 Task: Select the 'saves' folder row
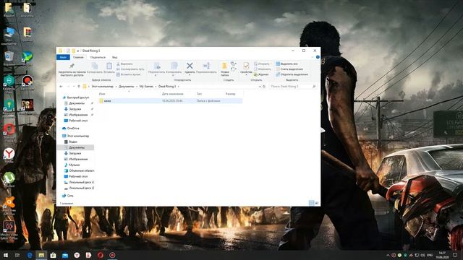(171, 101)
